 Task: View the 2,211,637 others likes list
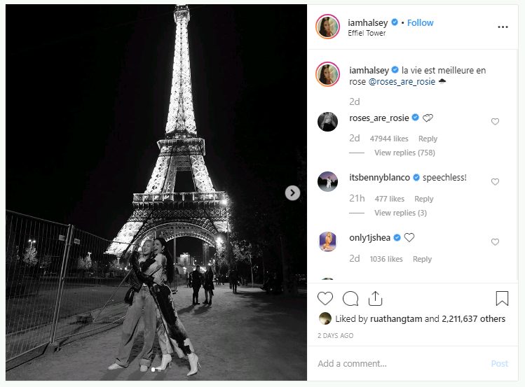tap(473, 318)
